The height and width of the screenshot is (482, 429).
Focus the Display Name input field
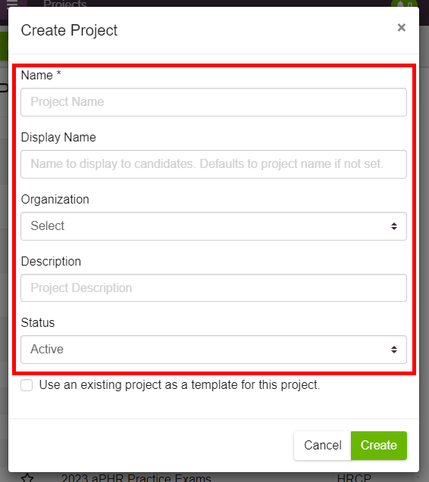click(x=214, y=164)
